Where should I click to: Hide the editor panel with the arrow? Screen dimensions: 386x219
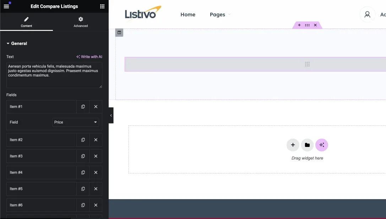pos(111,115)
